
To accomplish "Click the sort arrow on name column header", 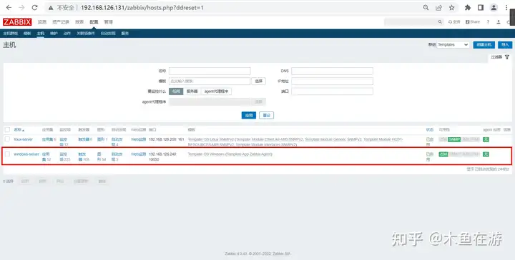I will click(24, 130).
